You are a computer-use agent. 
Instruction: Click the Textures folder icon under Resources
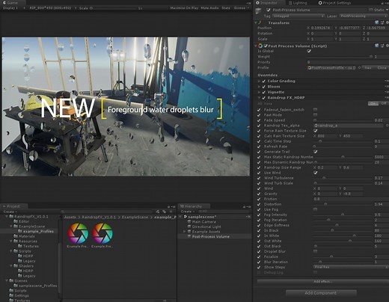tap(20, 246)
